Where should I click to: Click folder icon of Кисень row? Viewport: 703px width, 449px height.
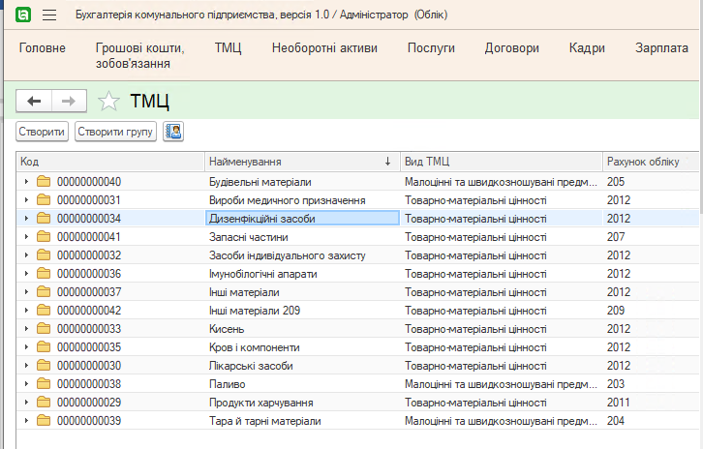pyautogui.click(x=44, y=328)
